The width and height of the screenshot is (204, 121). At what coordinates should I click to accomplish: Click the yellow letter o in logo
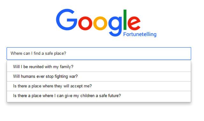(x=100, y=23)
